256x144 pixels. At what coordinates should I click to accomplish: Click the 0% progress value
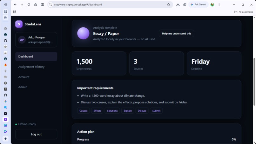(x=234, y=140)
